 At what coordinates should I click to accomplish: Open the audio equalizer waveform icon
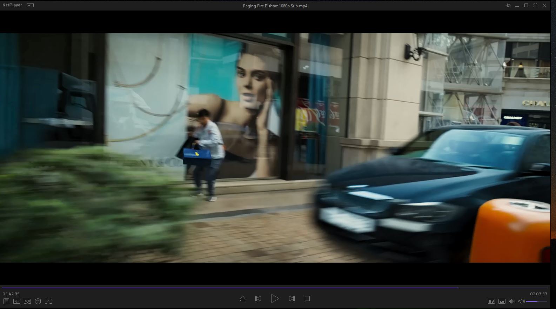512,301
